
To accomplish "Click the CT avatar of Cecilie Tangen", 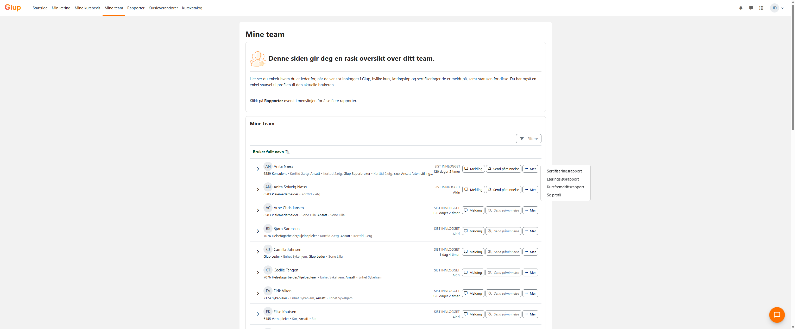I will tap(268, 270).
